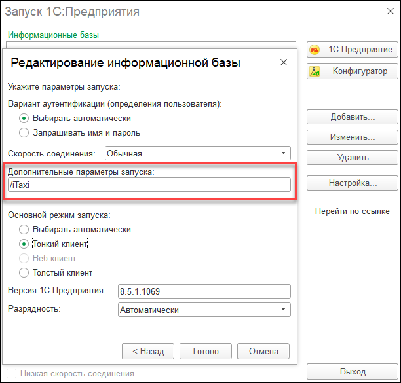The height and width of the screenshot is (383, 401).
Task: Click the Добавить... button
Action: pyautogui.click(x=353, y=117)
